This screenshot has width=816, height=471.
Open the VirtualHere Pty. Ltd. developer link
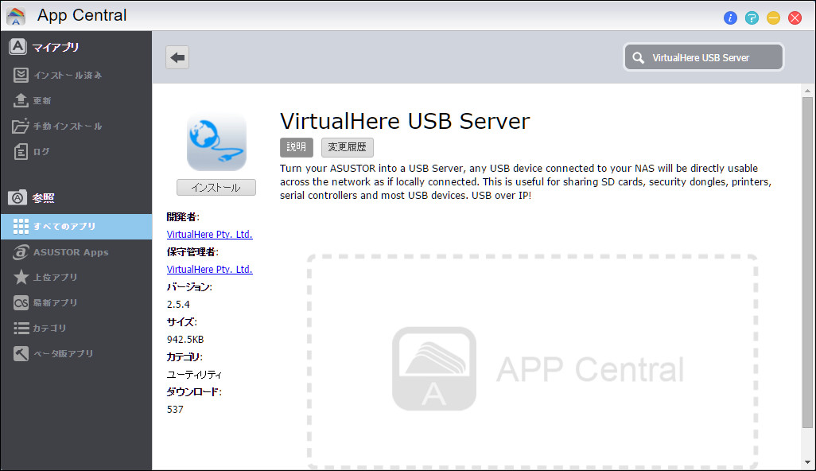(x=209, y=234)
